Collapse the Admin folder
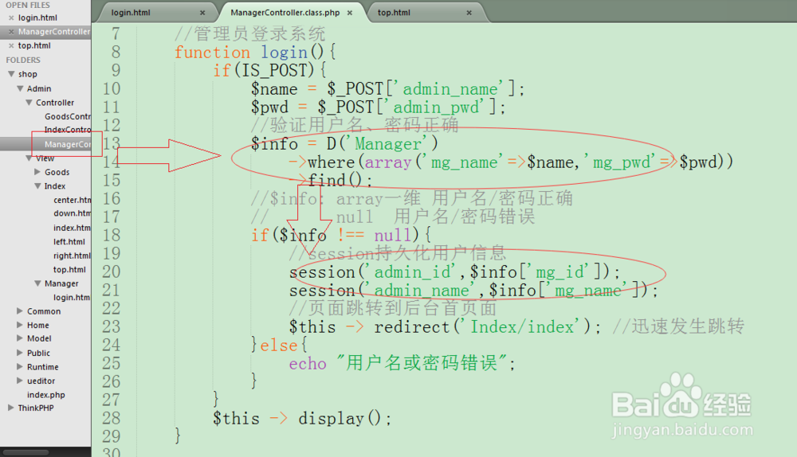Screen dimensions: 797x457 point(21,88)
